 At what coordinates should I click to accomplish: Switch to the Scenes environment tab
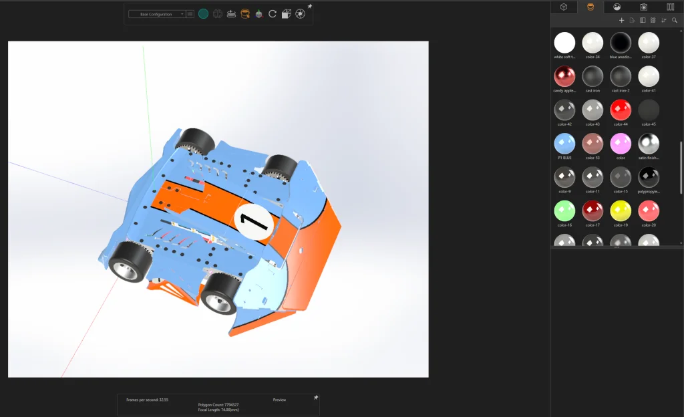point(617,7)
